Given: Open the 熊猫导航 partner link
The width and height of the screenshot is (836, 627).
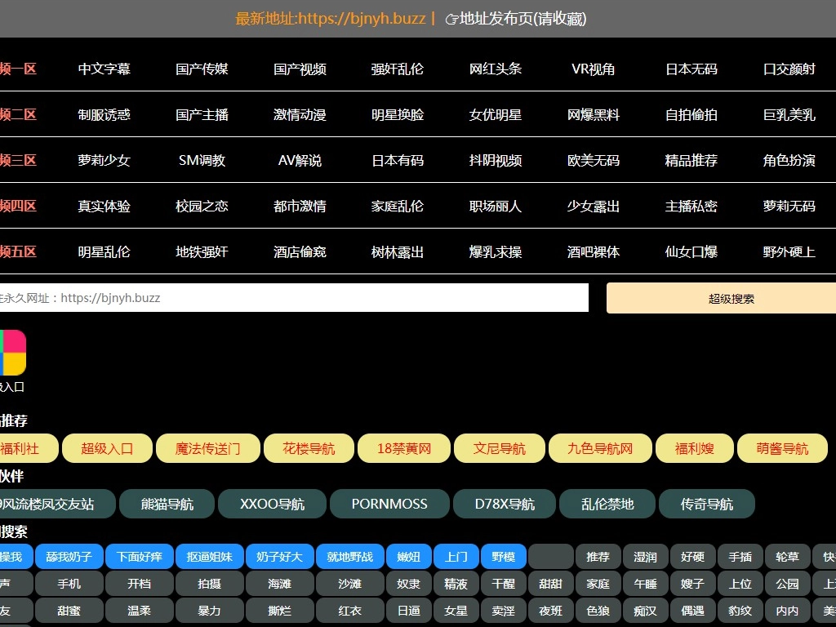Looking at the screenshot, I should click(x=167, y=505).
